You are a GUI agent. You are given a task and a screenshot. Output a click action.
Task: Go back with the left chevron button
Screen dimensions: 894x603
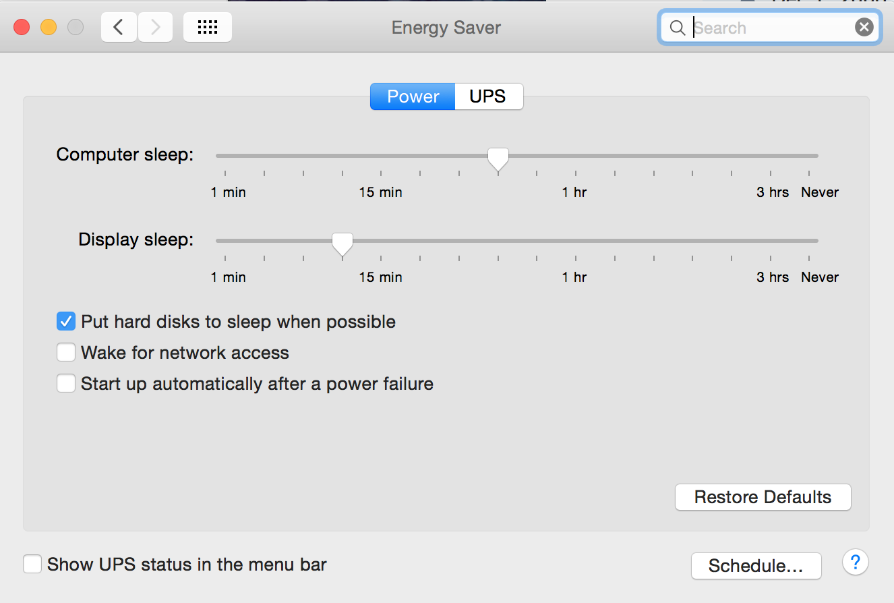pos(119,27)
